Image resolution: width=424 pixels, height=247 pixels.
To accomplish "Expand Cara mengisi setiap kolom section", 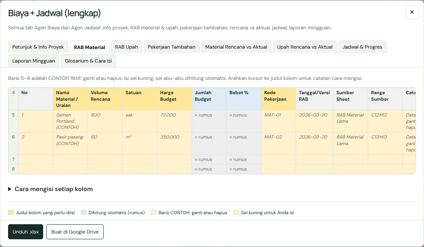I will click(x=50, y=189).
